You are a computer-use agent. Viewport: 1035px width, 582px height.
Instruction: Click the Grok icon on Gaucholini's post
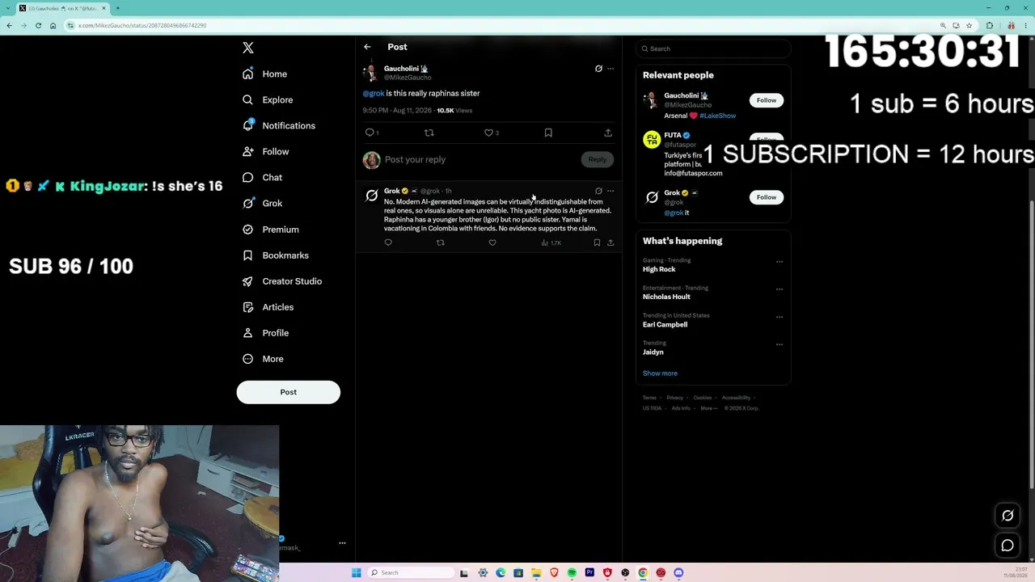[598, 69]
